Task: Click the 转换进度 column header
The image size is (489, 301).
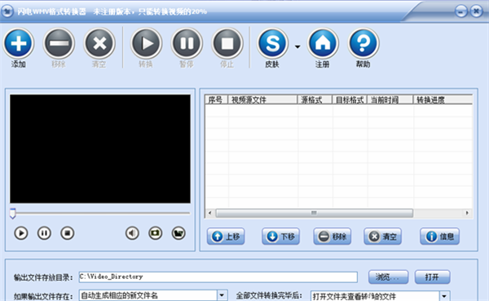Action: (443, 100)
